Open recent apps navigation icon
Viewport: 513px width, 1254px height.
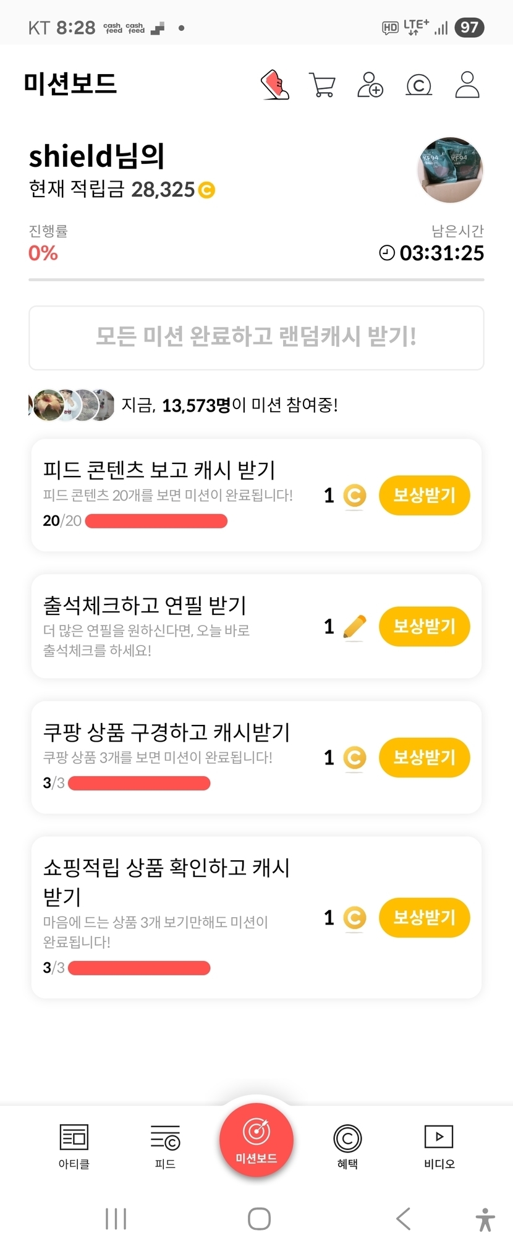click(116, 1219)
